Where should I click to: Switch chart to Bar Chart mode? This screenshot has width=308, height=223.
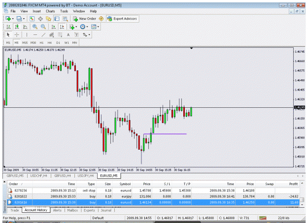[8, 27]
